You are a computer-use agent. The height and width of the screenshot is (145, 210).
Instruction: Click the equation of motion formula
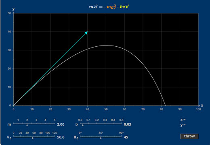(x=109, y=6)
